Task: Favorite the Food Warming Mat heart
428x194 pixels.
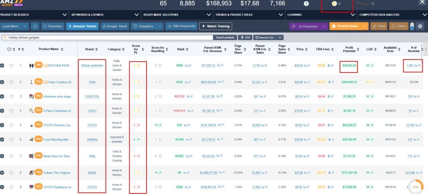Action: (11, 140)
